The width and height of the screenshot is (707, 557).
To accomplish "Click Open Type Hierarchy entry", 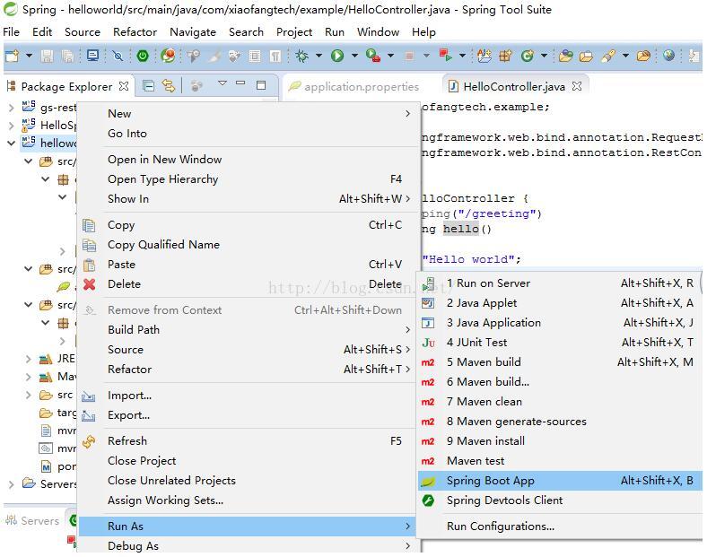I will (247, 179).
